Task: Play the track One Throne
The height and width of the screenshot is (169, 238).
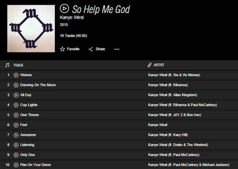Action: click(16, 115)
